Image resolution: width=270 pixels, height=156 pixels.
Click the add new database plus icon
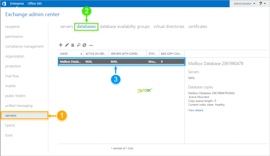[x=61, y=45]
